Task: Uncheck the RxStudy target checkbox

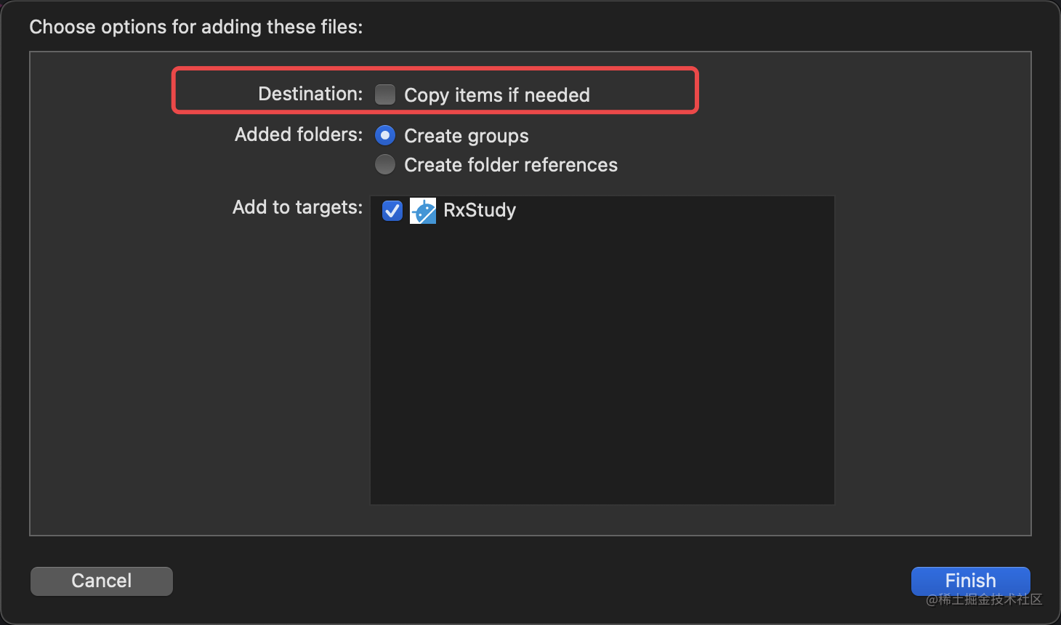Action: (392, 211)
